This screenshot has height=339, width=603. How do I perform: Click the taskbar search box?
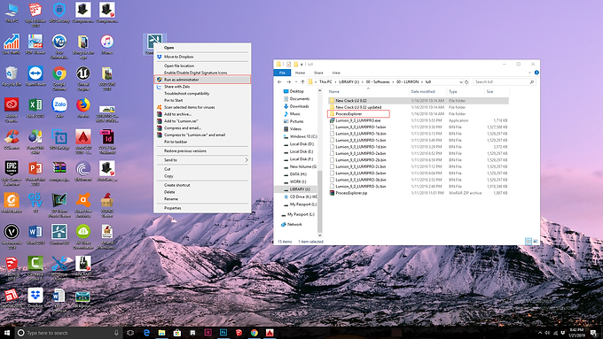point(68,333)
